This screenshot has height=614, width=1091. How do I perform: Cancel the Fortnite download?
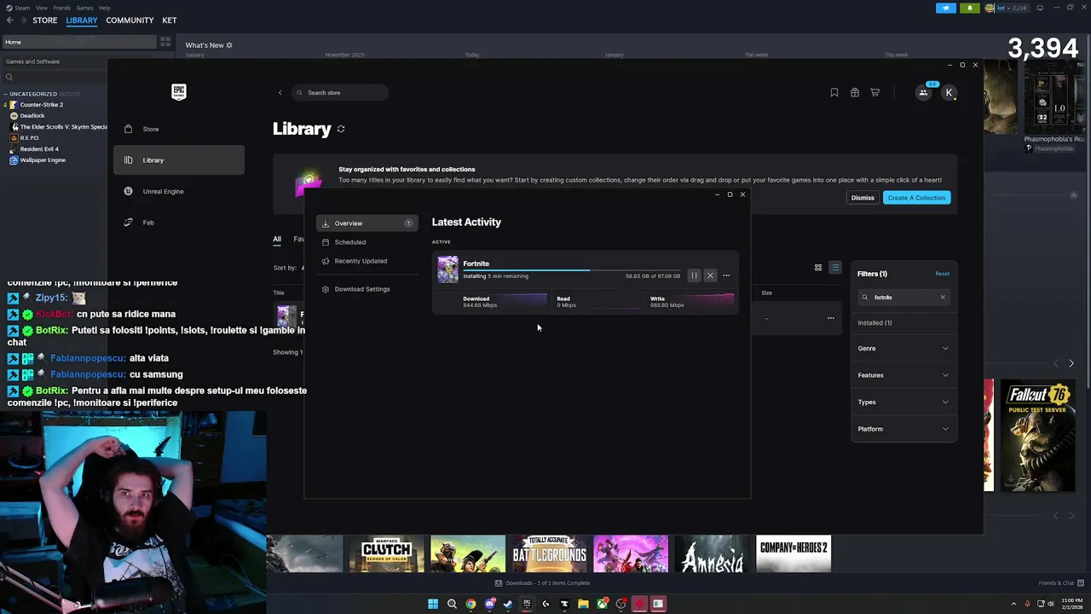(710, 275)
